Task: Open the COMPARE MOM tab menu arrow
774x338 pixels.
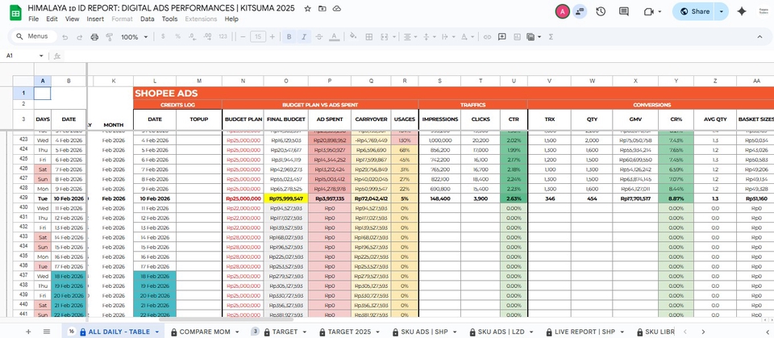Action: click(237, 332)
